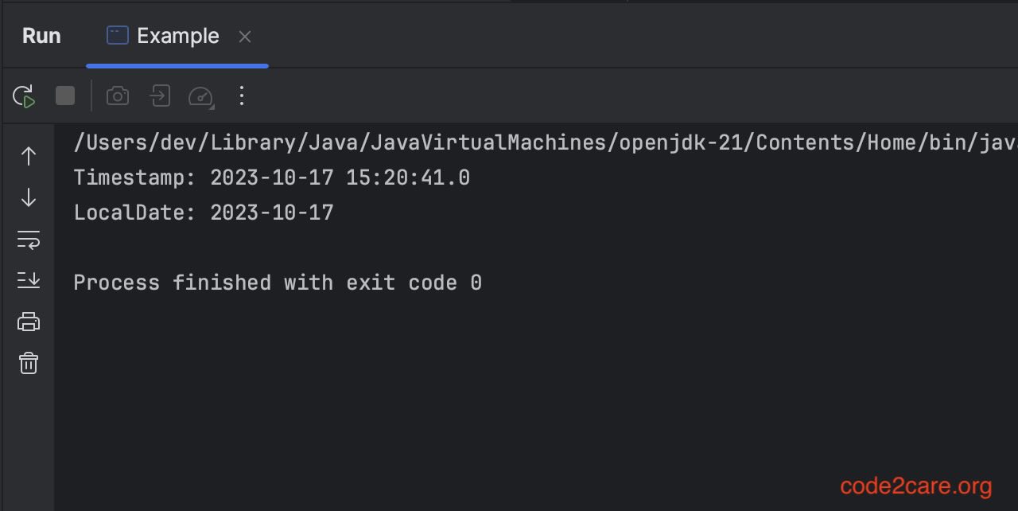This screenshot has height=511, width=1018.
Task: Click the Process finished exit message
Action: pyautogui.click(x=277, y=282)
